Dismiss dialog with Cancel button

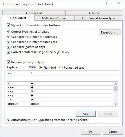113,132
